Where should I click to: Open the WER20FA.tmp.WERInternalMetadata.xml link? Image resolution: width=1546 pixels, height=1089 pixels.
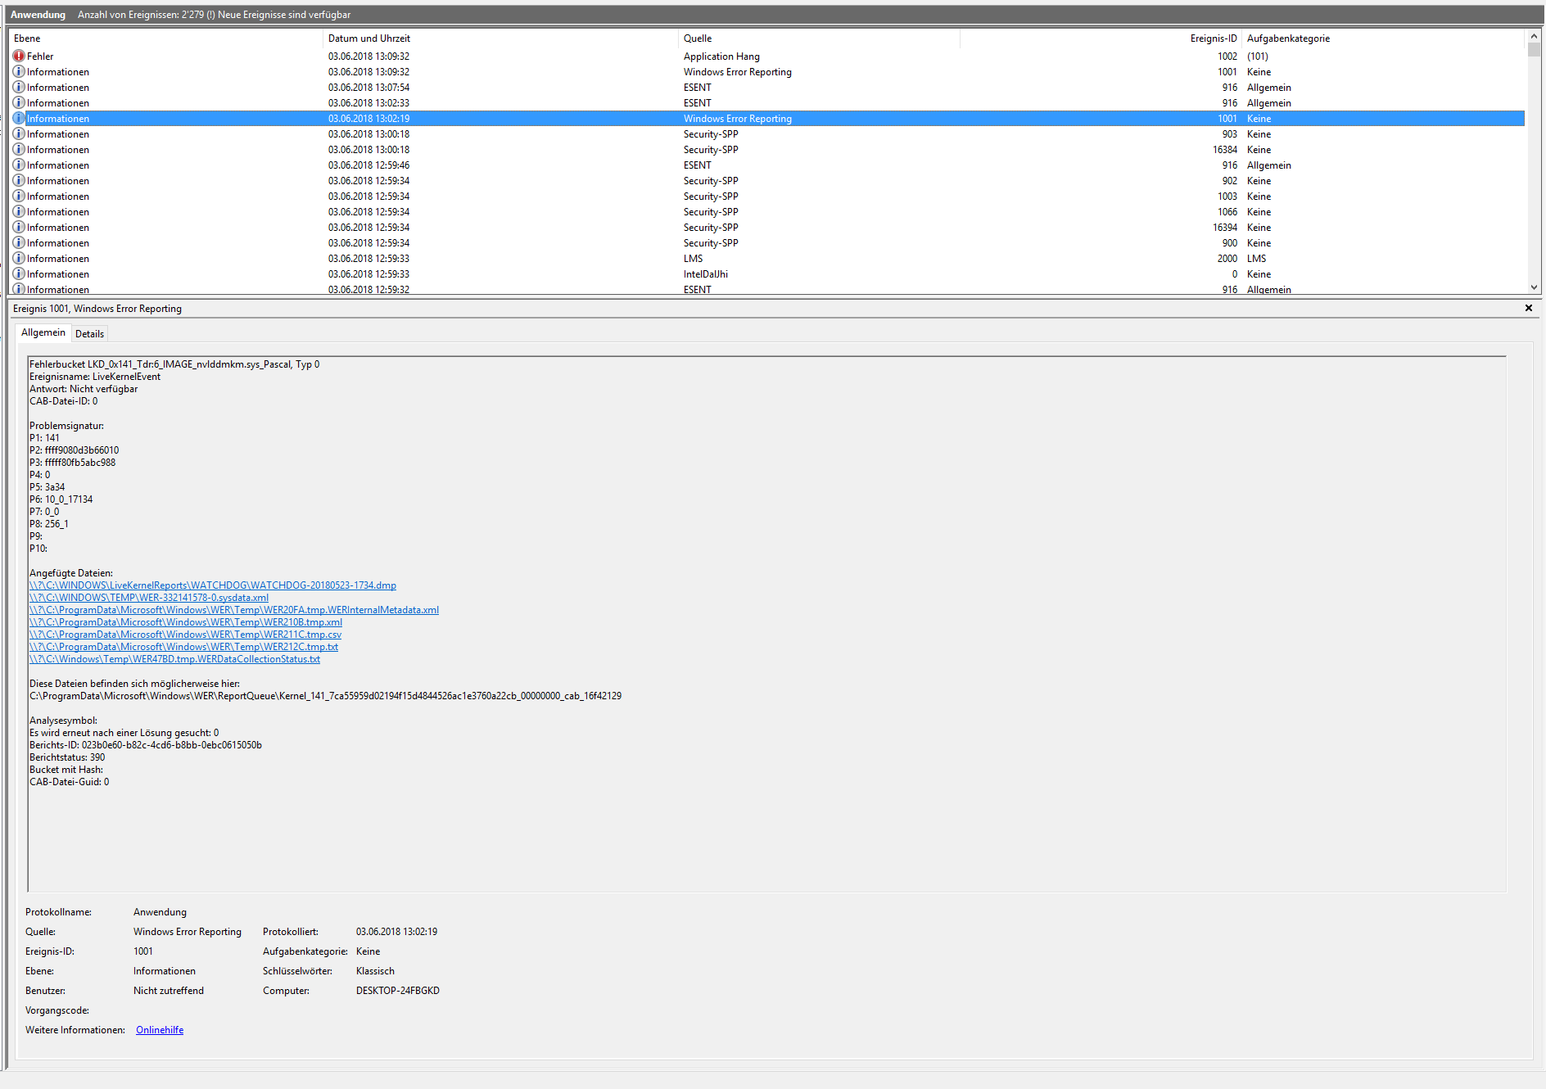pos(234,610)
